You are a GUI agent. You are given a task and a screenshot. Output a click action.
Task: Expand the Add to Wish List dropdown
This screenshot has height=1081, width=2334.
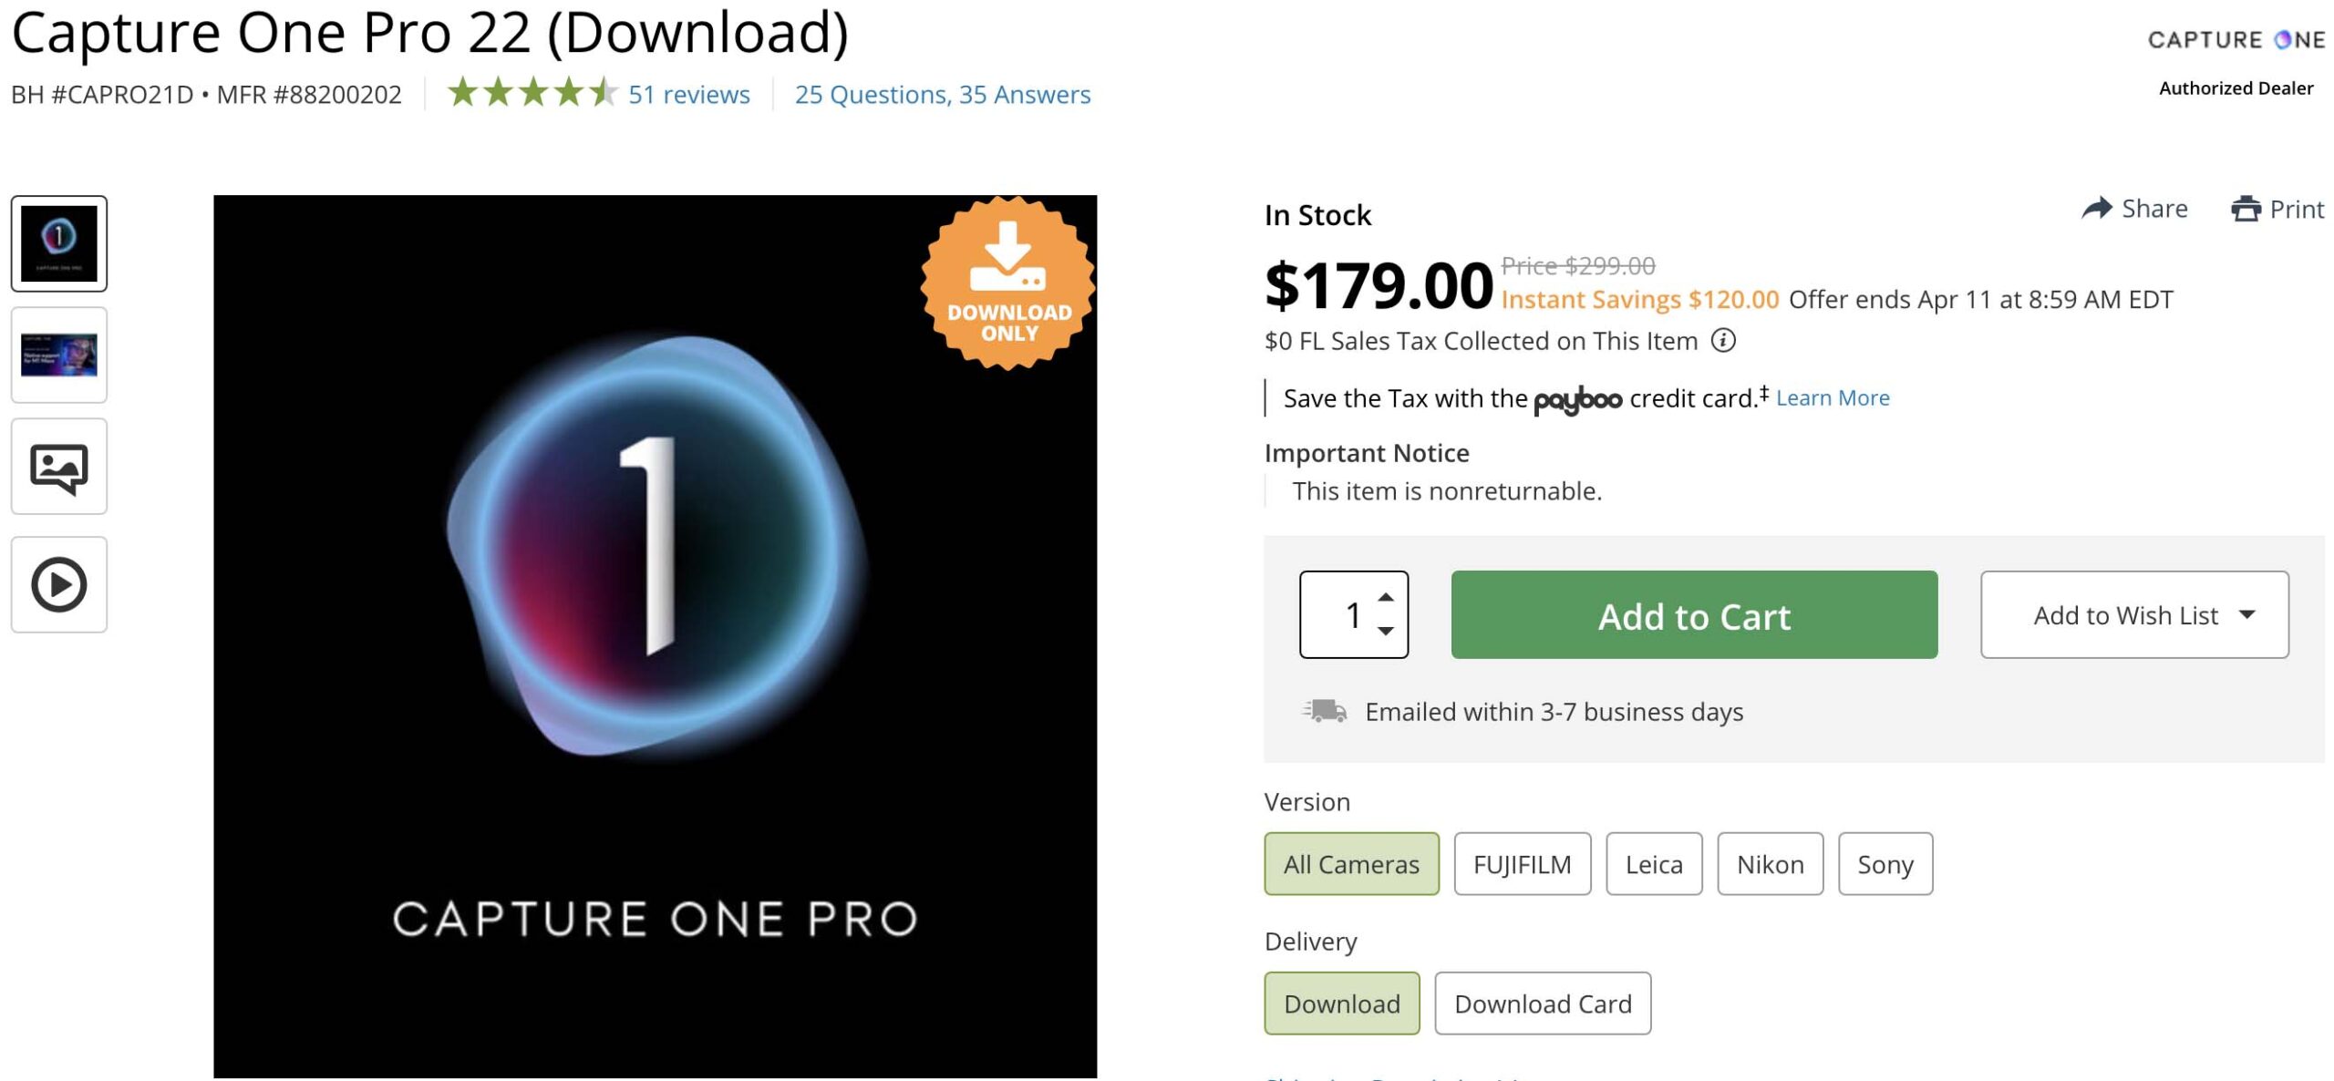coord(2133,614)
